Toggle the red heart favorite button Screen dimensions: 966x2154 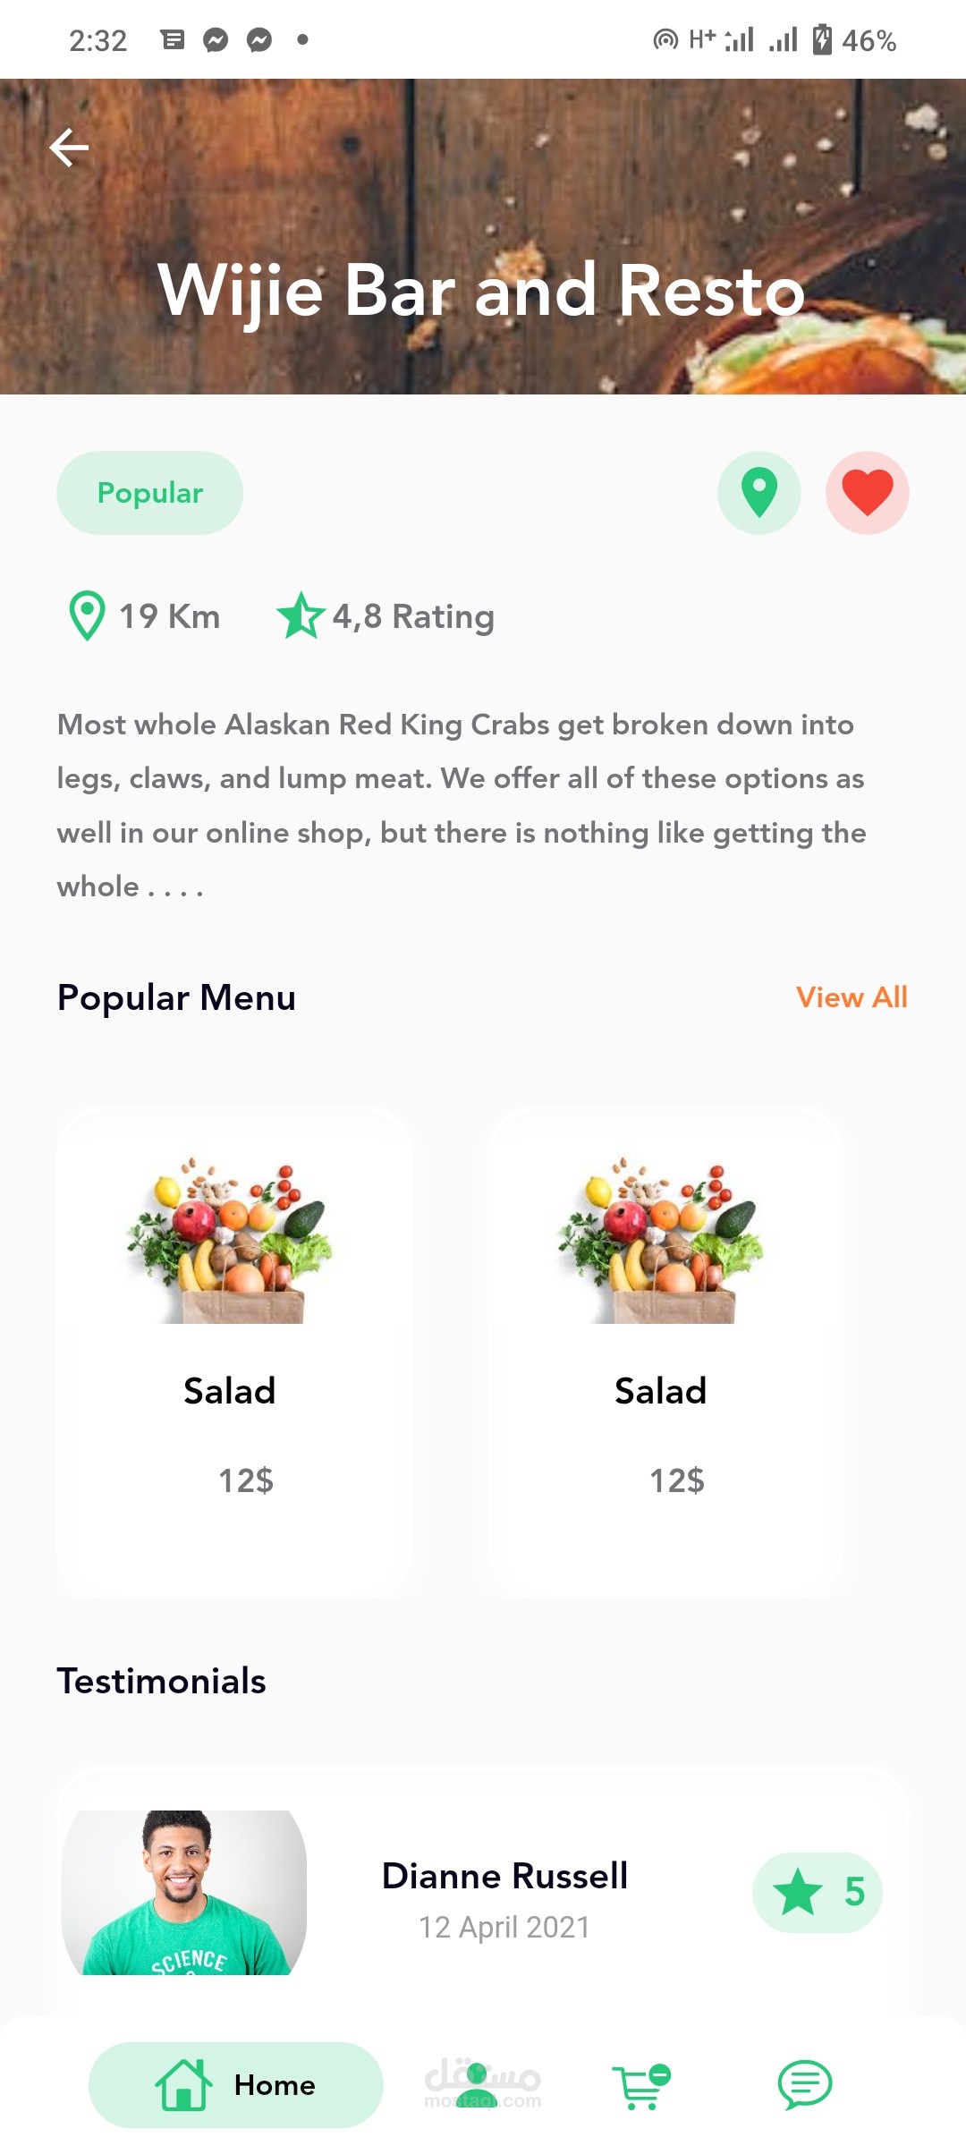coord(867,493)
